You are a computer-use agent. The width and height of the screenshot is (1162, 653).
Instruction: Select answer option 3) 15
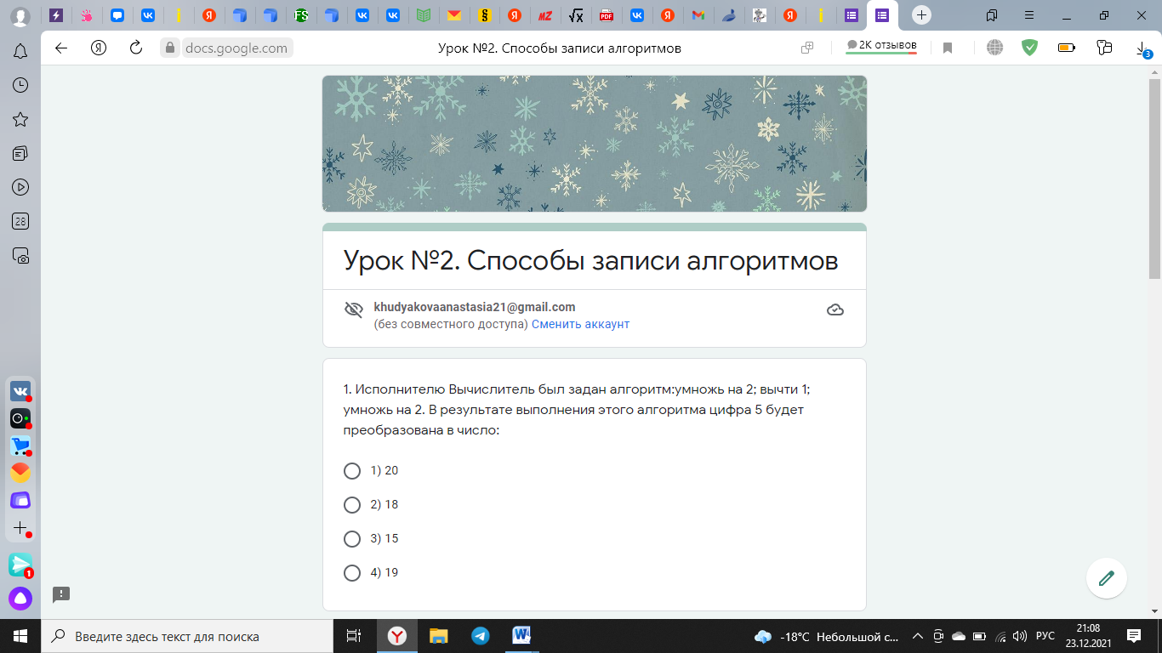coord(352,539)
